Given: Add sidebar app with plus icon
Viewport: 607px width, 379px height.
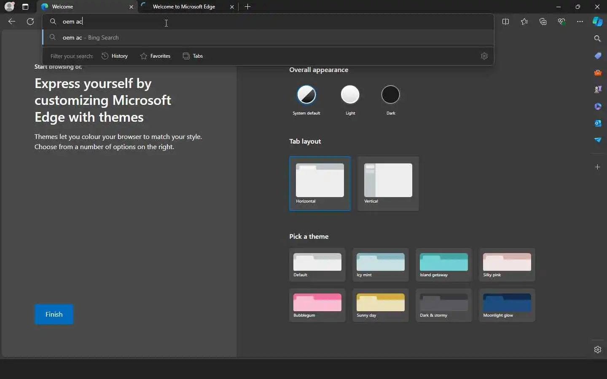Looking at the screenshot, I should pos(598,167).
